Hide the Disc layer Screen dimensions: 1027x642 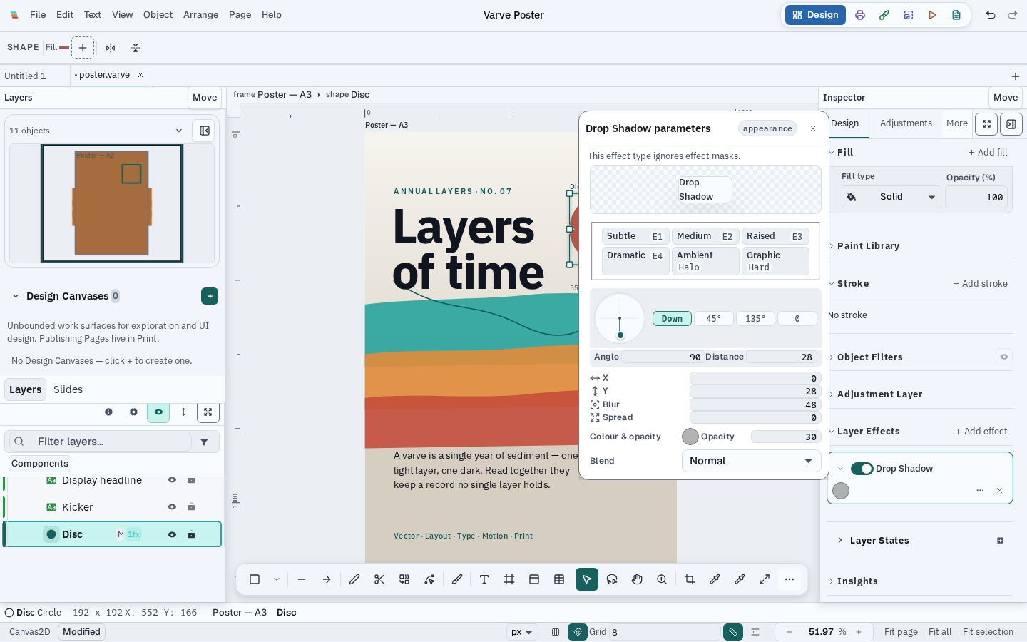[x=172, y=534]
